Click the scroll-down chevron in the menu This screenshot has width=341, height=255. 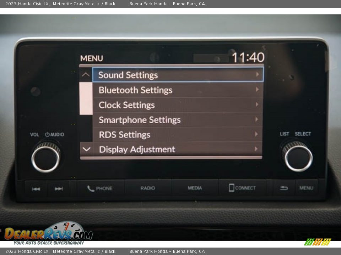click(87, 149)
